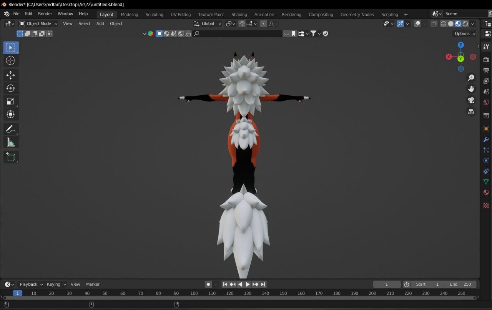Switch to the Sculpting workspace tab
492x310 pixels.
pyautogui.click(x=155, y=15)
